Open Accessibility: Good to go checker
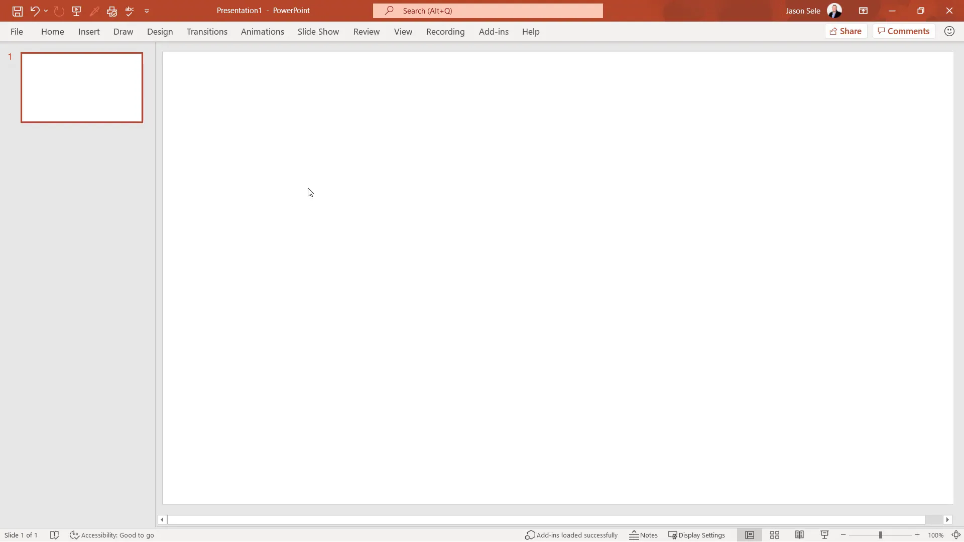 click(x=112, y=535)
